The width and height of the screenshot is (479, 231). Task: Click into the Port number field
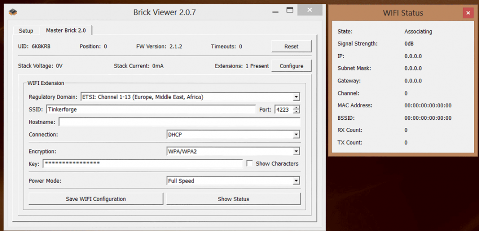[x=284, y=109]
